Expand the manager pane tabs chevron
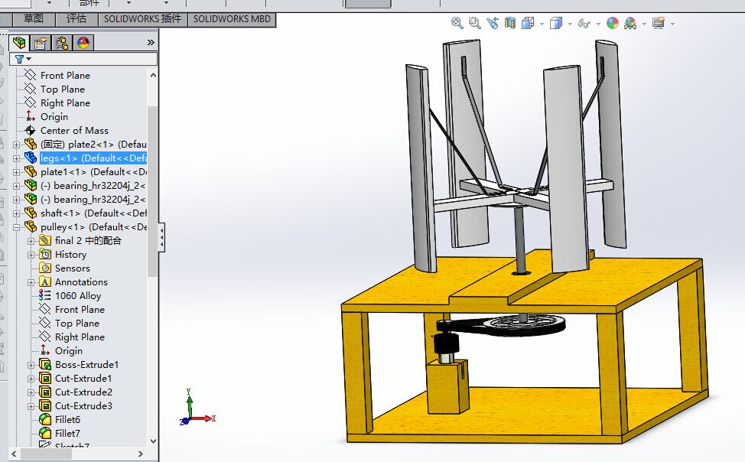The width and height of the screenshot is (745, 462). coord(151,42)
